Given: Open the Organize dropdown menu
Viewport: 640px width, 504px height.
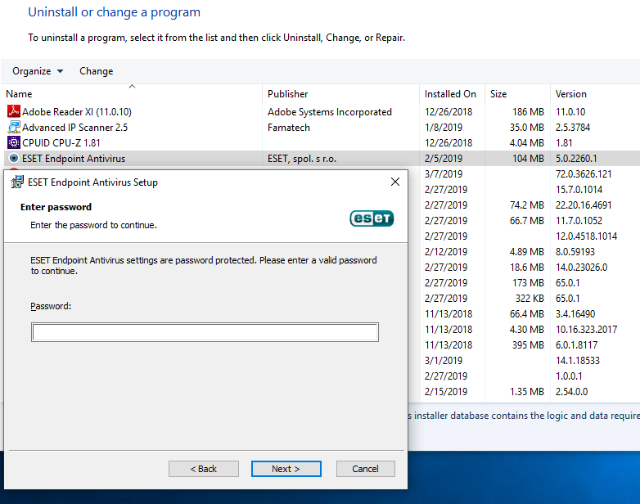Looking at the screenshot, I should [38, 71].
